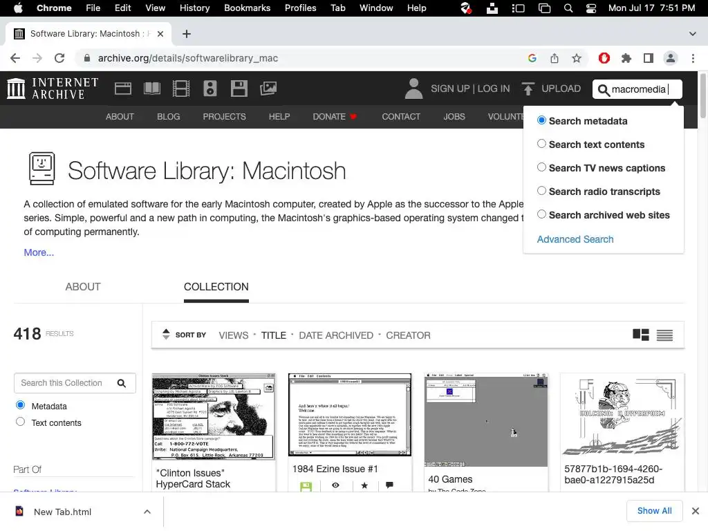Select Text contents radio under collection search
The height and width of the screenshot is (531, 708).
20,422
